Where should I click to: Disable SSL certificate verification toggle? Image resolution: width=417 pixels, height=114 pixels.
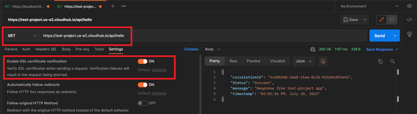click(x=142, y=61)
